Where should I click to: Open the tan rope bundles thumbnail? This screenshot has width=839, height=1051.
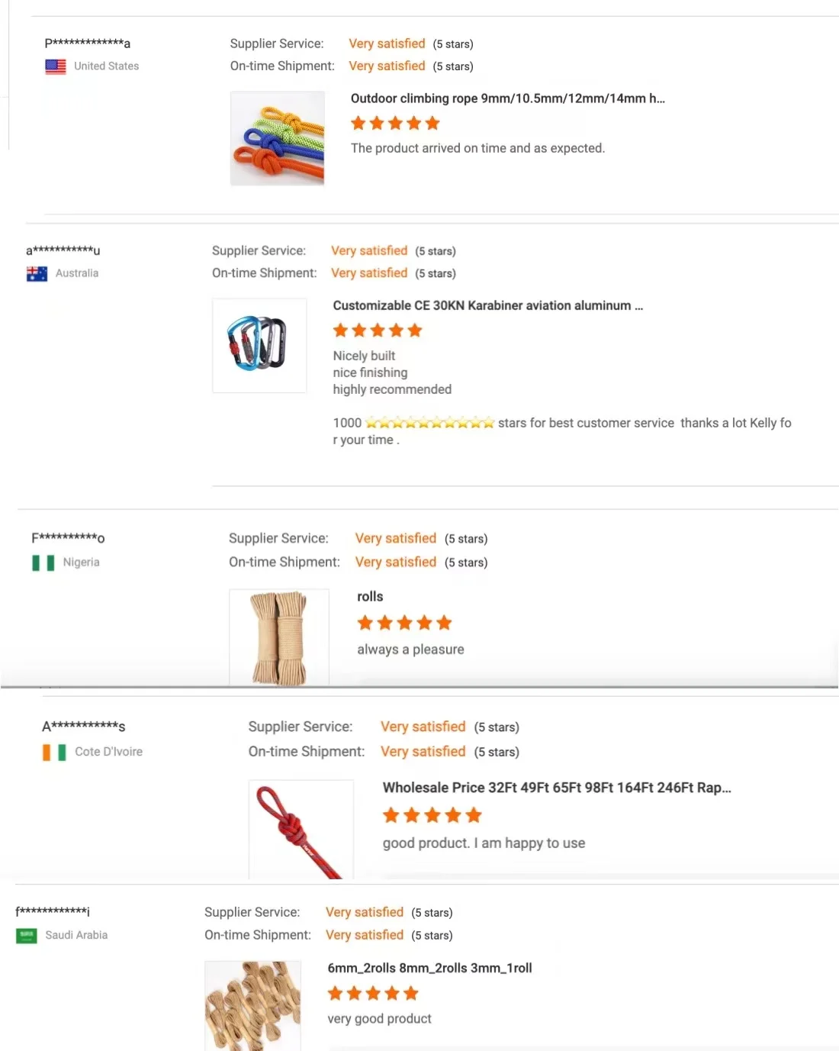pos(252,1004)
